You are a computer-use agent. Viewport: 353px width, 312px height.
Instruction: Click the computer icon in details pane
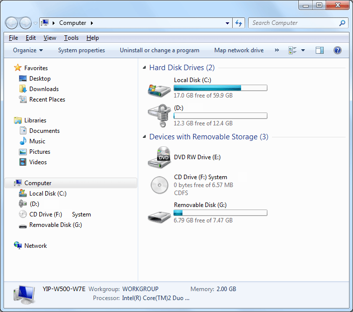point(24,295)
